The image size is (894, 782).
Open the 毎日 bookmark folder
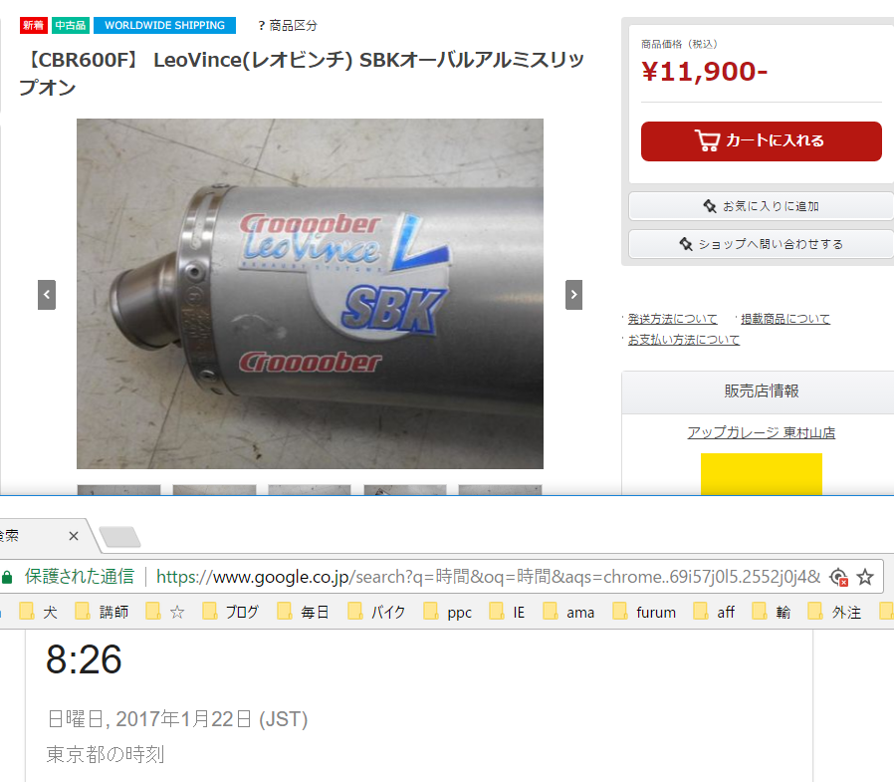[304, 612]
